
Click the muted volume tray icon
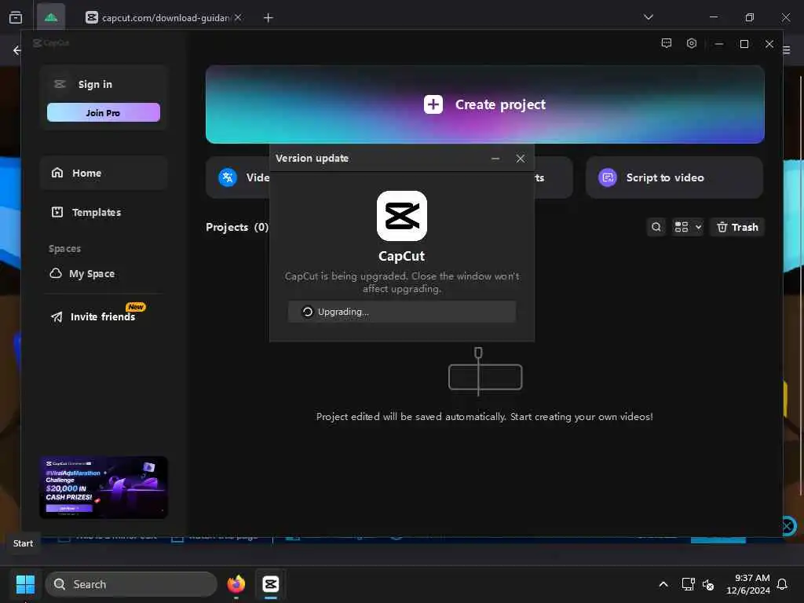pyautogui.click(x=708, y=584)
